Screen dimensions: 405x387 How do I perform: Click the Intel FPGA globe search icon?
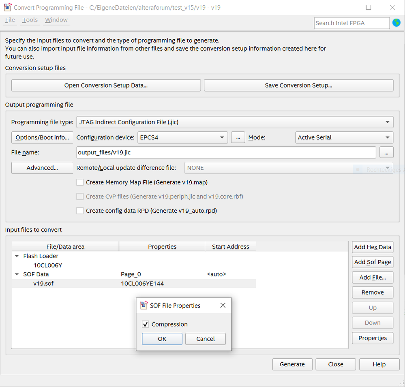point(396,23)
